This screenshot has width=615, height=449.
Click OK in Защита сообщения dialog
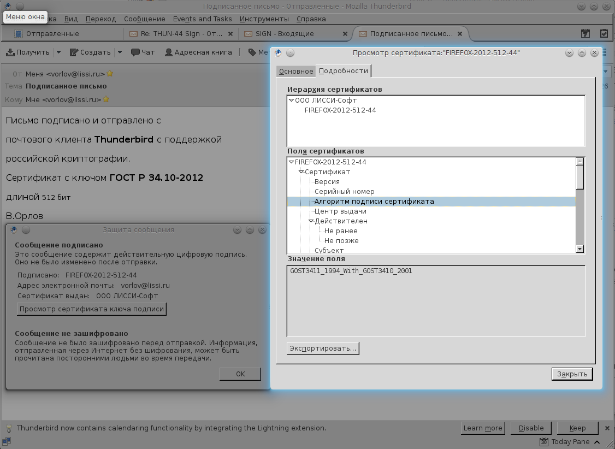[x=240, y=374]
